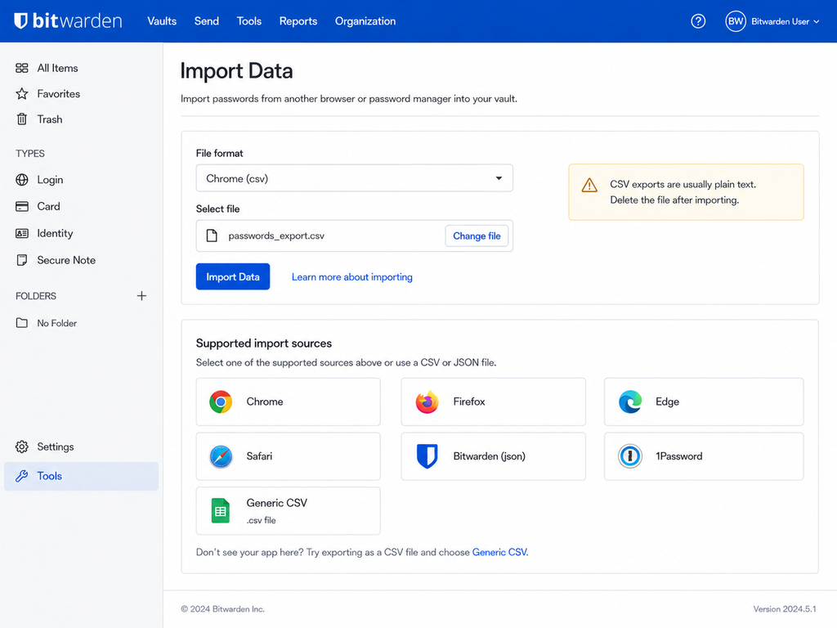Screen dimensions: 837x628
Task: Click the Chrome browser logo
Action: (221, 401)
